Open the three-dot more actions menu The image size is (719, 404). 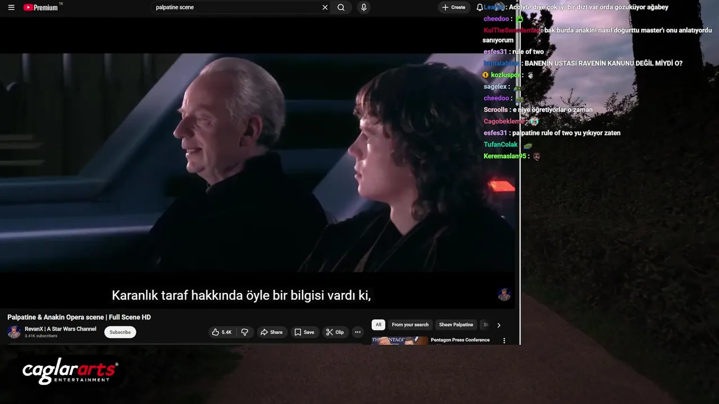pyautogui.click(x=357, y=332)
